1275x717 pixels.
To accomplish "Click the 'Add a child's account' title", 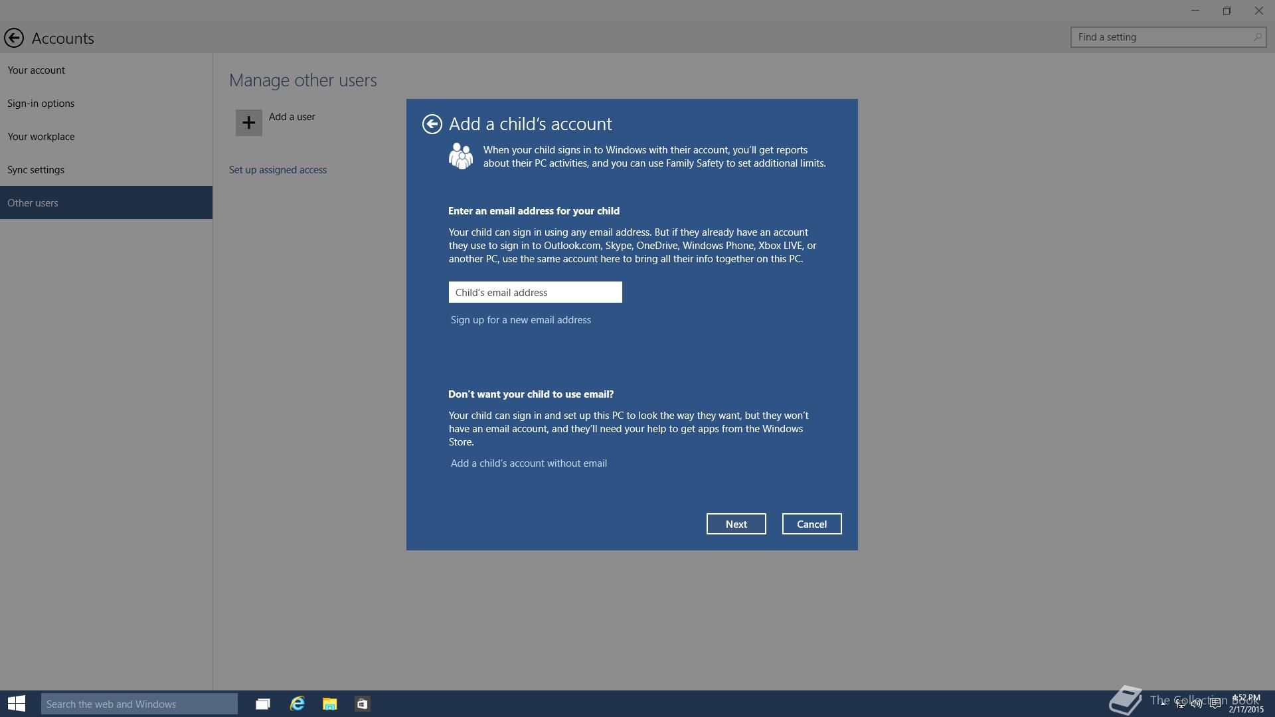I will [531, 124].
